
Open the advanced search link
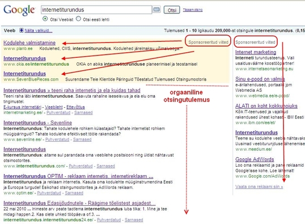tap(193, 10)
